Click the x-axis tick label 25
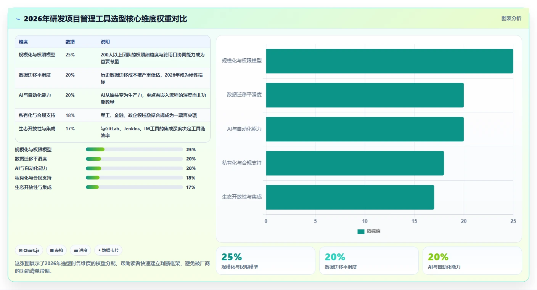The width and height of the screenshot is (537, 290). pyautogui.click(x=513, y=221)
